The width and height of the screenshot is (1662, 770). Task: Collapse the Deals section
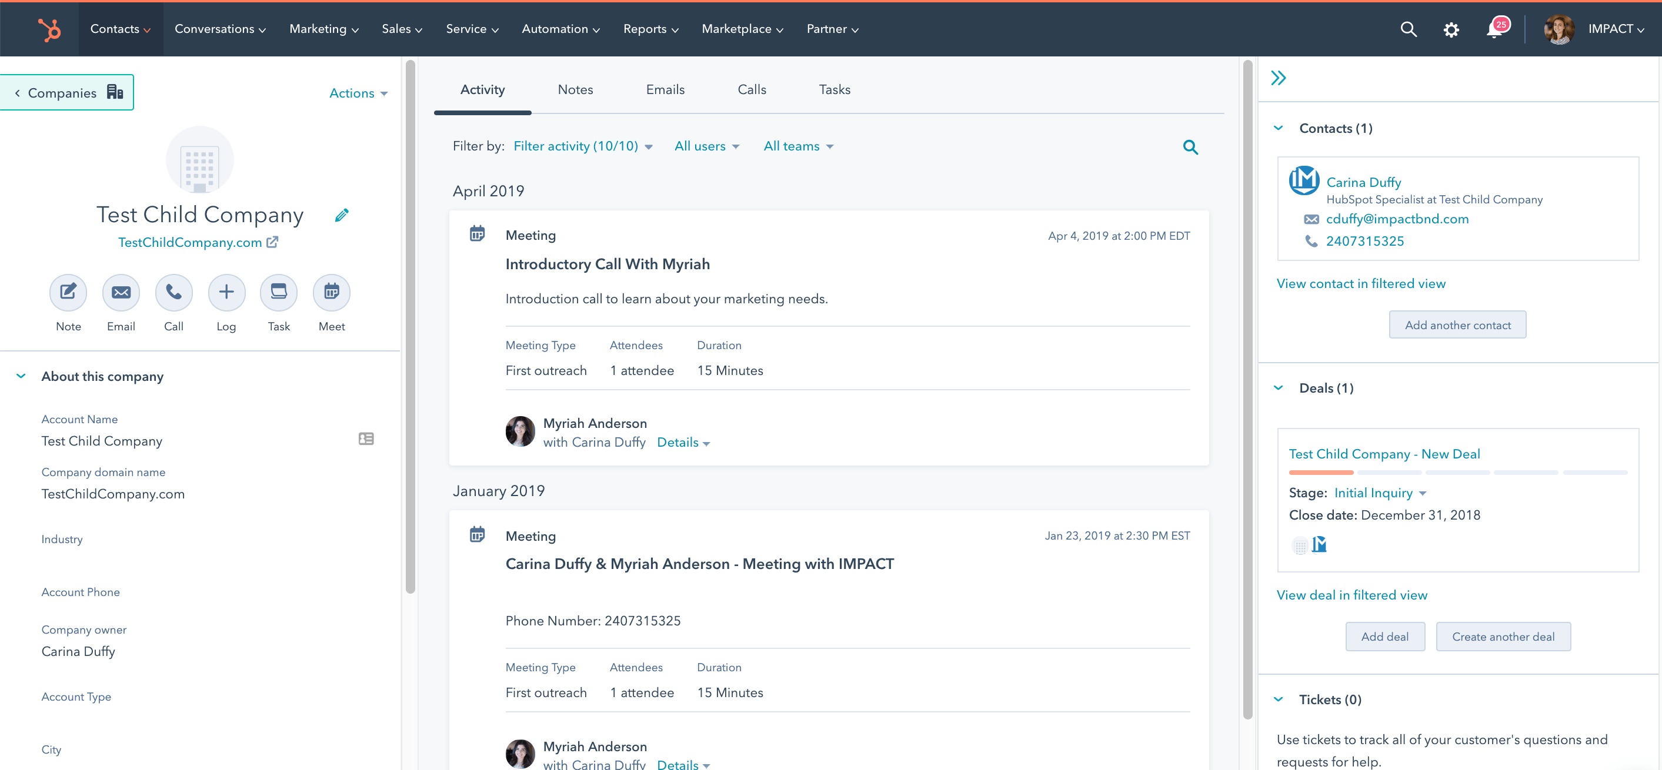point(1278,387)
